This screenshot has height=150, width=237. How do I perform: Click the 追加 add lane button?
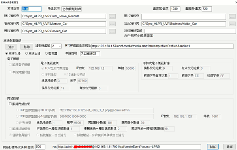[x=11, y=47]
